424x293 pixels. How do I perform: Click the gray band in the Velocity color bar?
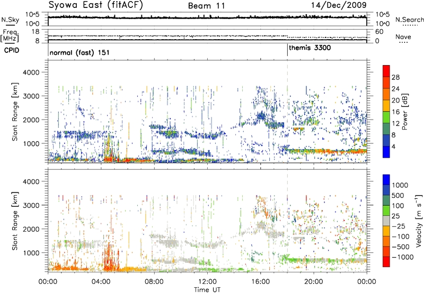click(x=386, y=221)
